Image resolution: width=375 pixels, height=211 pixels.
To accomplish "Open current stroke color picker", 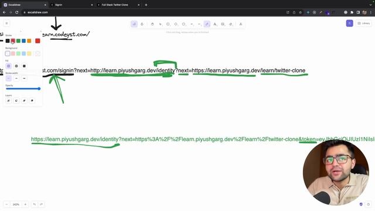I will point(37,41).
